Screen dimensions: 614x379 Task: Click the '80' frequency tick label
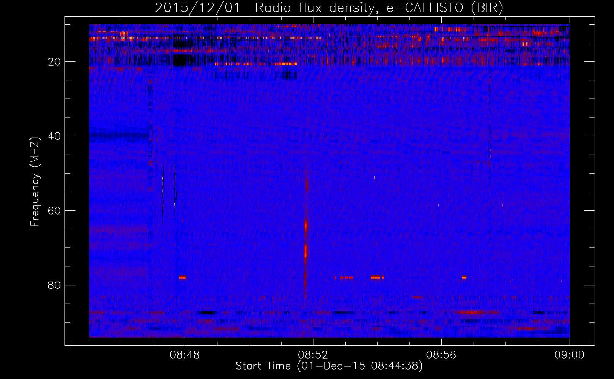pos(55,285)
